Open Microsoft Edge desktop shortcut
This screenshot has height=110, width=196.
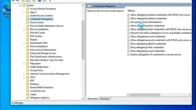[x=6, y=10]
